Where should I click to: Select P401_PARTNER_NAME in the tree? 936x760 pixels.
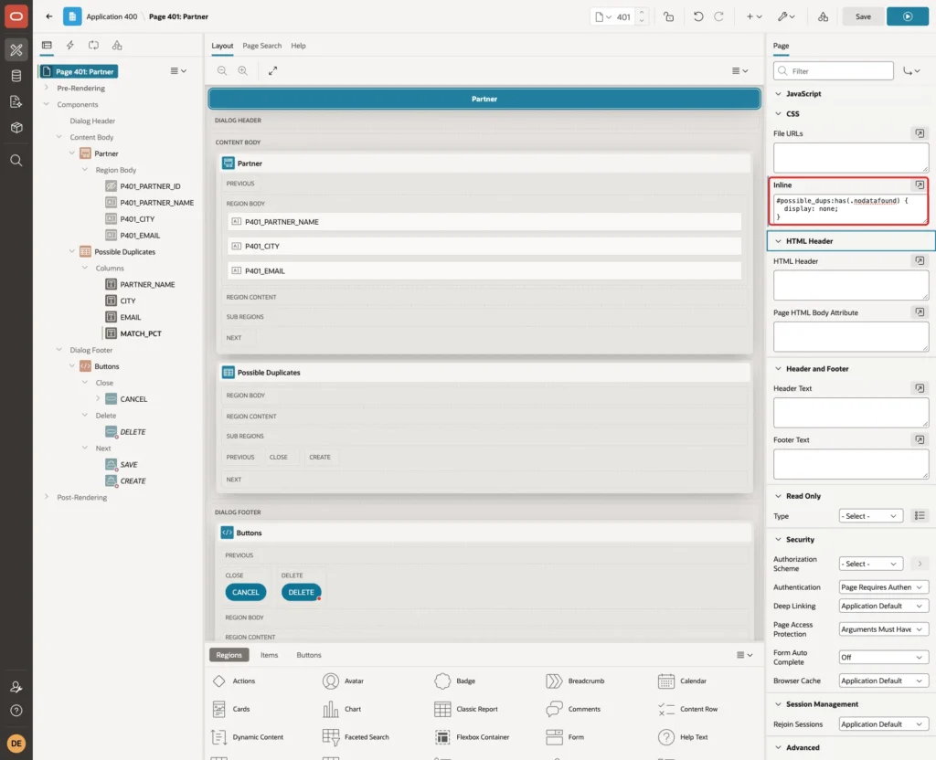coord(157,203)
